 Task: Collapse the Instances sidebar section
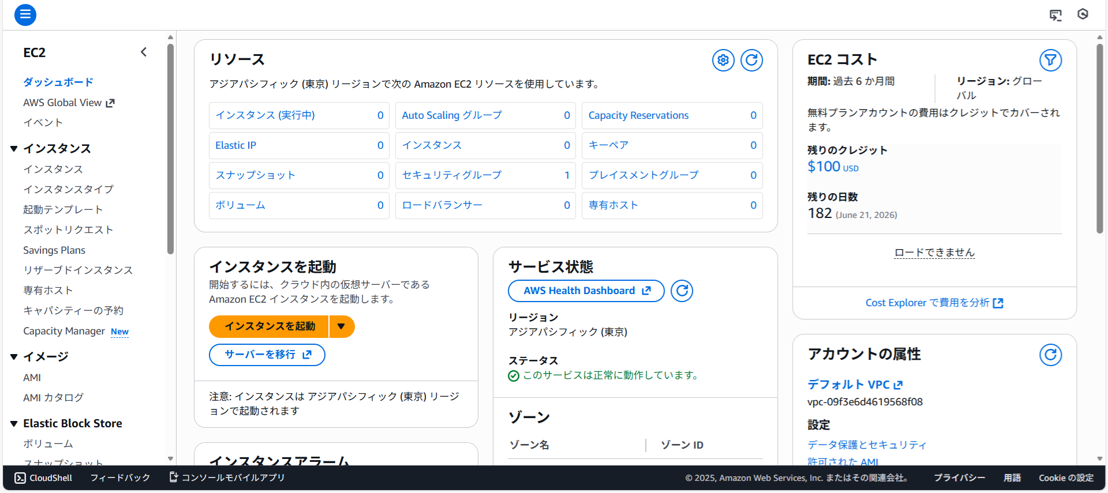pyautogui.click(x=14, y=149)
